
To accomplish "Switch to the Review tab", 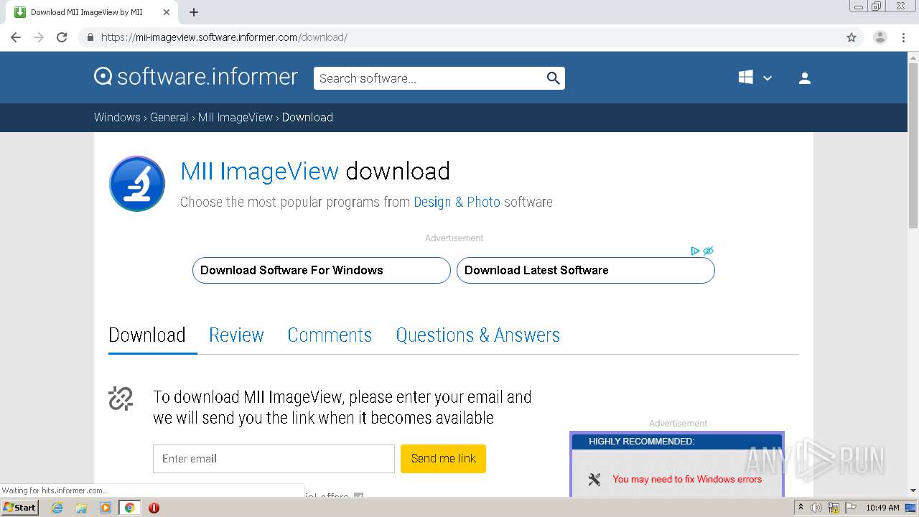I will coord(236,335).
